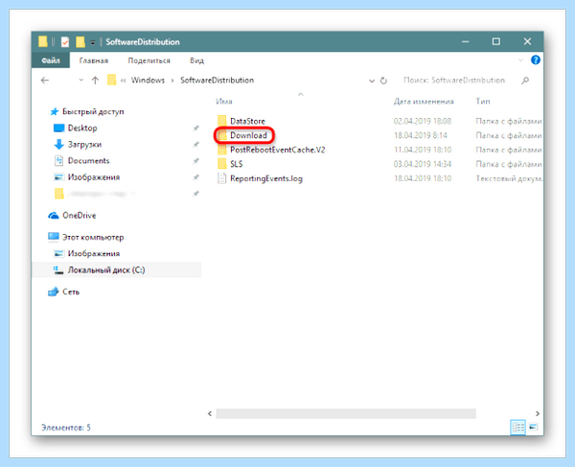Image resolution: width=575 pixels, height=467 pixels.
Task: Open recent locations dropdown arrow
Action: pos(81,81)
